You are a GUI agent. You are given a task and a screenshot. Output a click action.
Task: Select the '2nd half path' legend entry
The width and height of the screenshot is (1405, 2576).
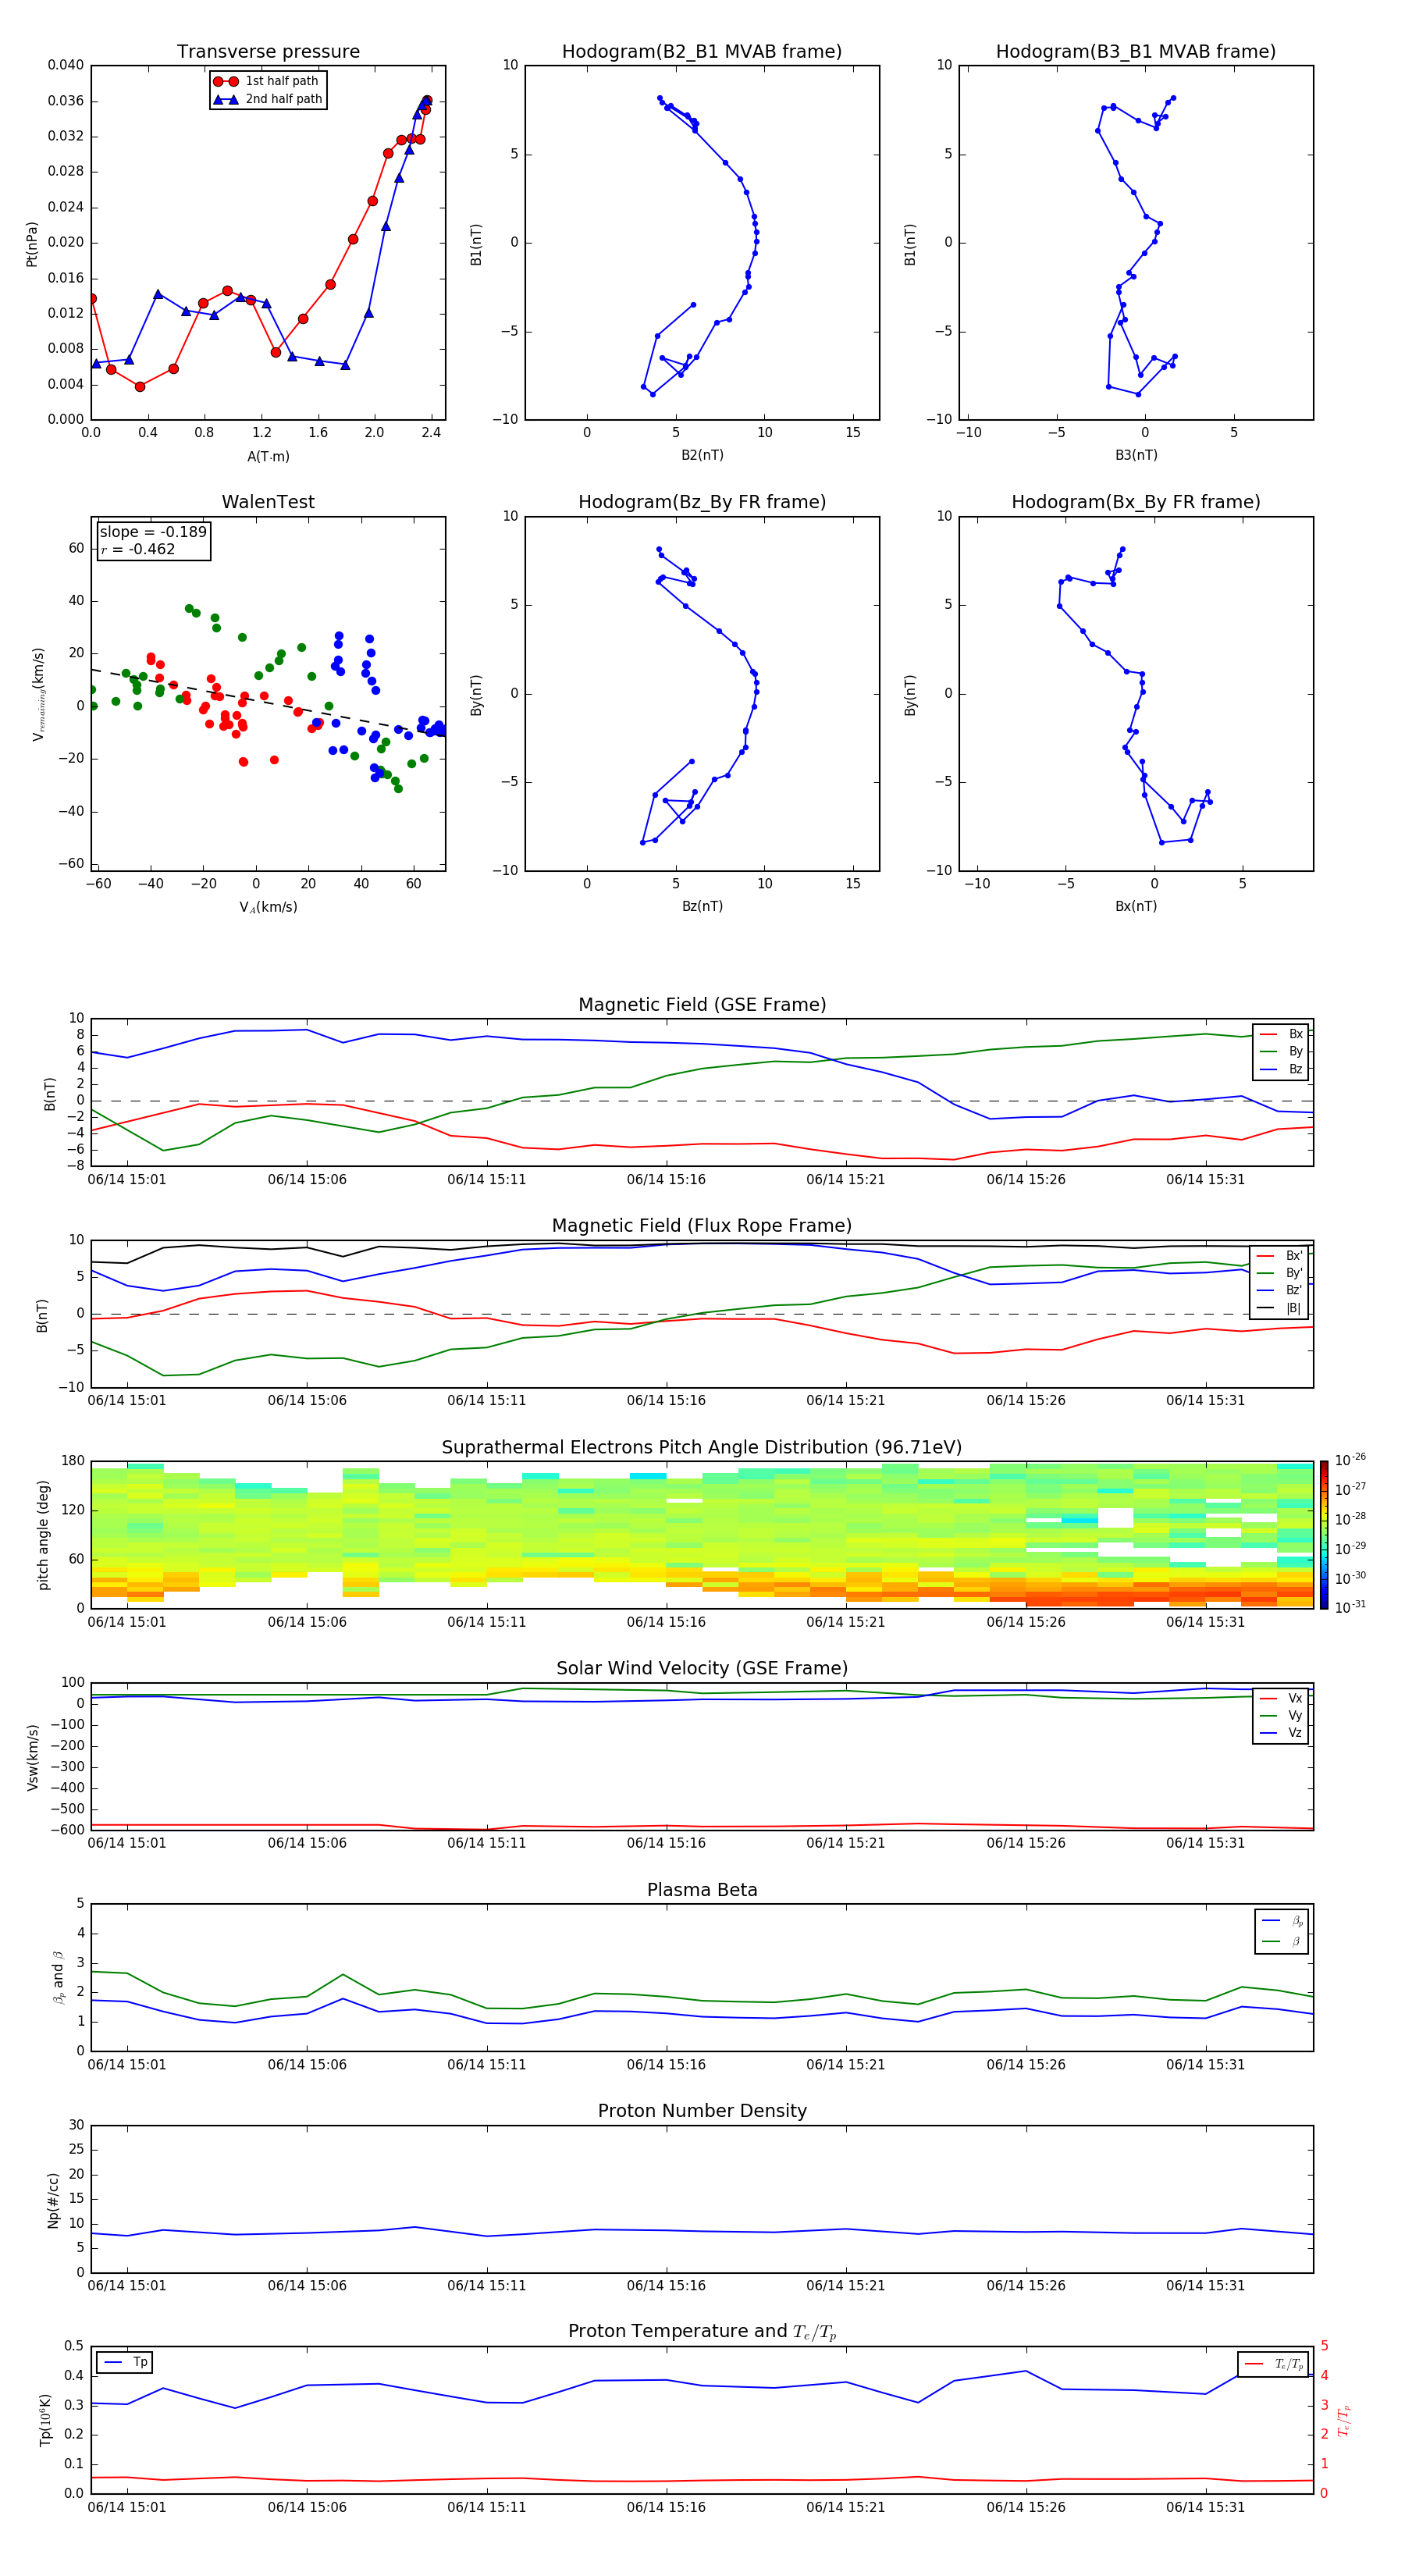click(x=268, y=99)
